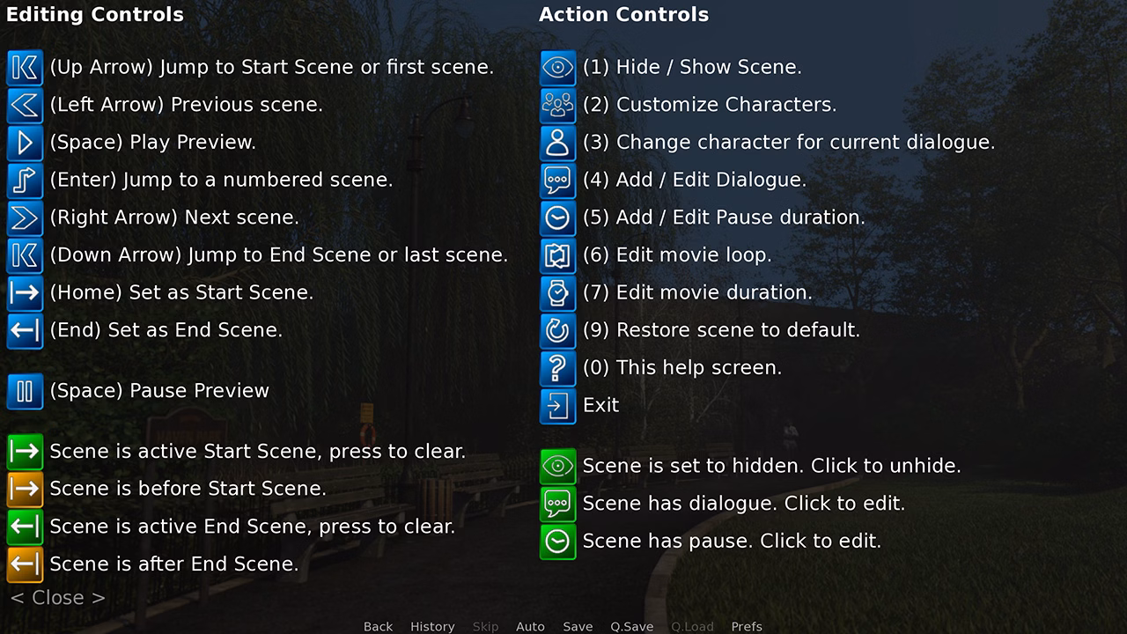Unhide scene using the green eye icon
This screenshot has width=1127, height=634.
point(557,466)
